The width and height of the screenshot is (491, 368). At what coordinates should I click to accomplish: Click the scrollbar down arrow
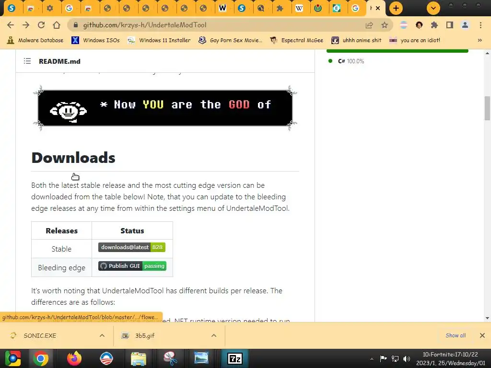tap(487, 318)
